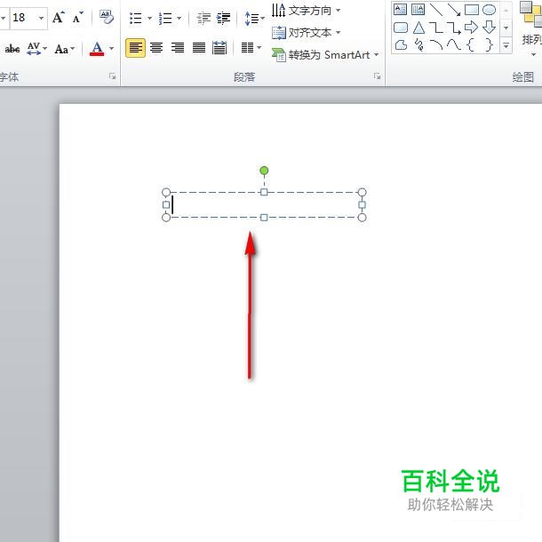Open the line spacing menu
The image size is (542, 542).
pos(254,18)
